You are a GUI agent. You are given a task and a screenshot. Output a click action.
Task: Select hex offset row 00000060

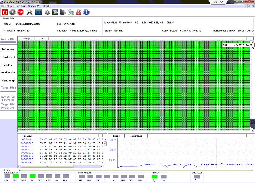pyautogui.click(x=27, y=162)
